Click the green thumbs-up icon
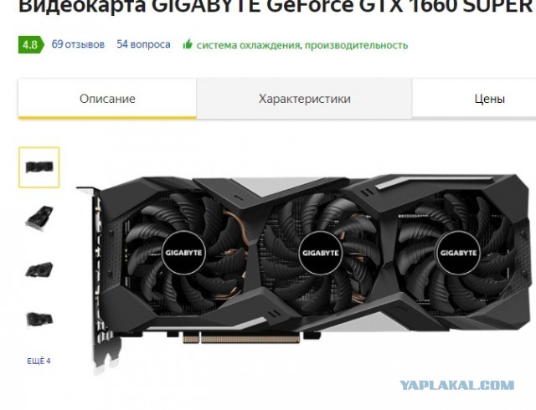This screenshot has width=536, height=410. coord(188,44)
